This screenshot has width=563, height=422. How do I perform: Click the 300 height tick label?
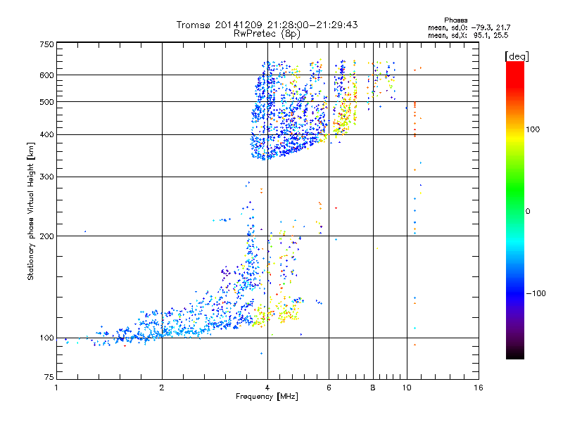[47, 177]
